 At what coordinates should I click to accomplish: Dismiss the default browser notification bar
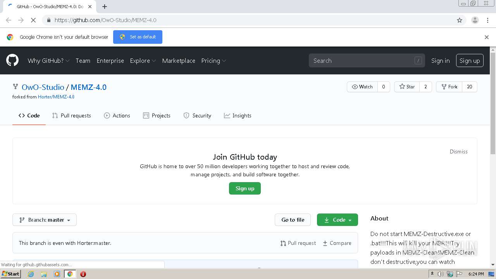(x=487, y=37)
